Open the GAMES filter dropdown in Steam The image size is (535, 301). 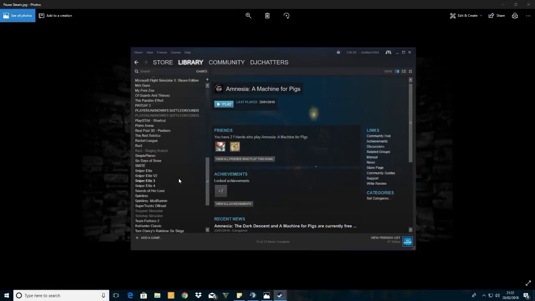coord(201,71)
